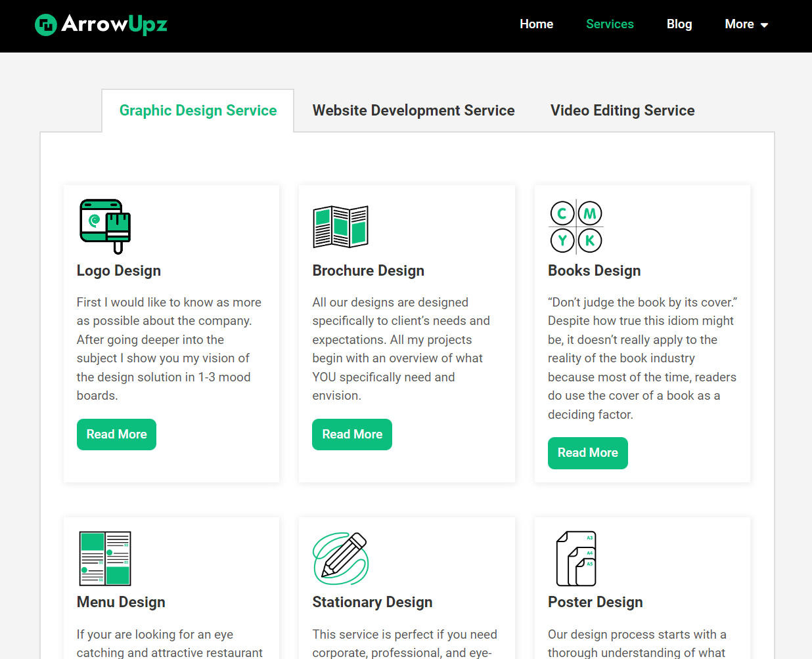Viewport: 812px width, 659px height.
Task: Click the Logo Design paintbrush icon
Action: tap(105, 226)
